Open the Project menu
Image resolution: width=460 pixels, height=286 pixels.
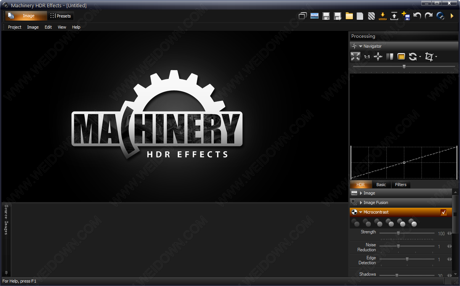[x=14, y=27]
